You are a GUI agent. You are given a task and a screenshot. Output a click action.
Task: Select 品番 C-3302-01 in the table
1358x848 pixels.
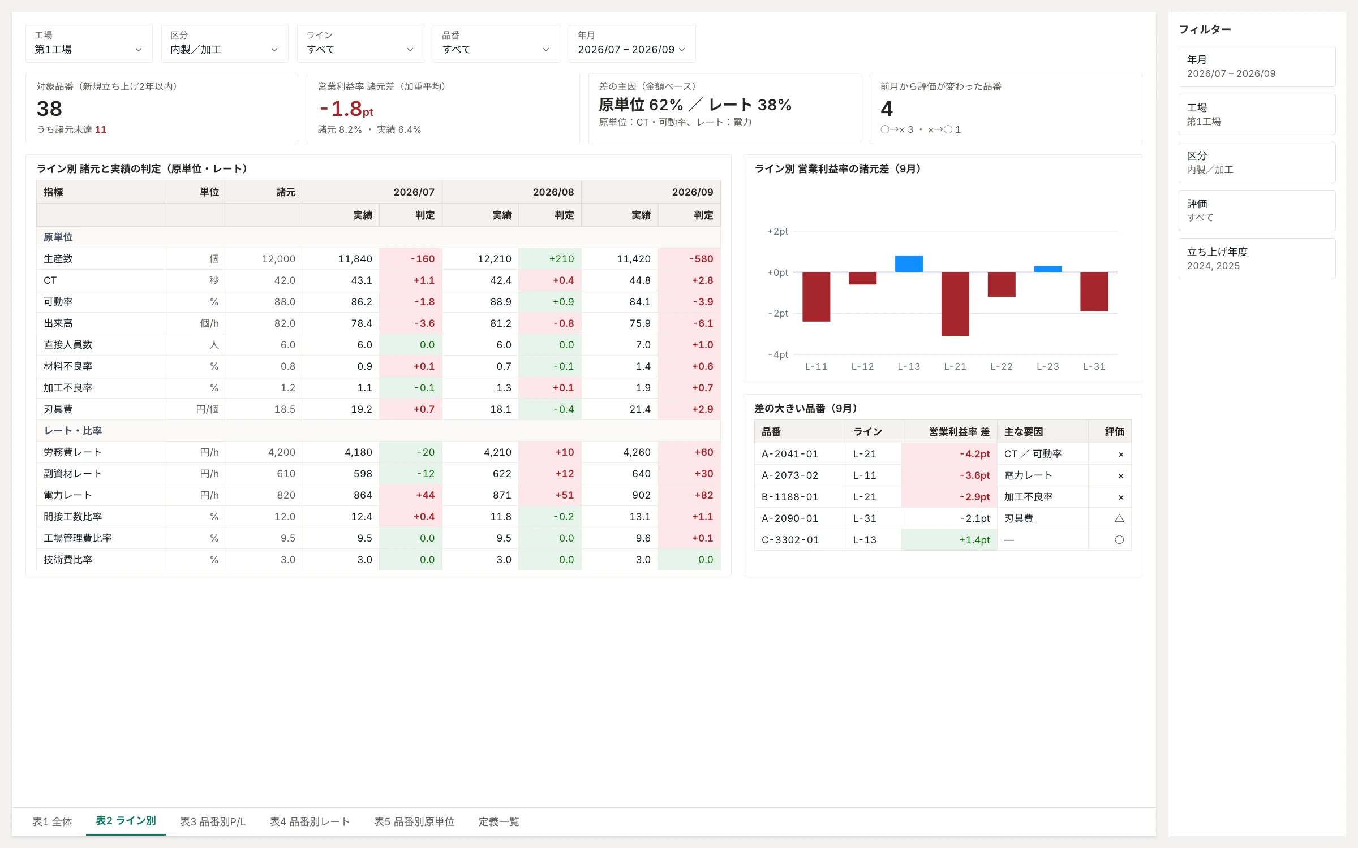(x=790, y=540)
